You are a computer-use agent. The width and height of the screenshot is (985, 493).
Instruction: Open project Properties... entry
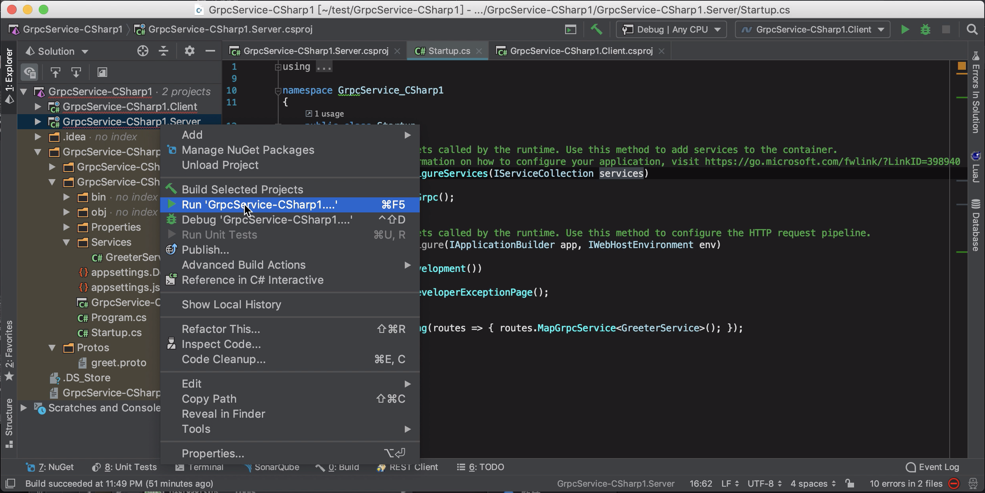click(290, 453)
